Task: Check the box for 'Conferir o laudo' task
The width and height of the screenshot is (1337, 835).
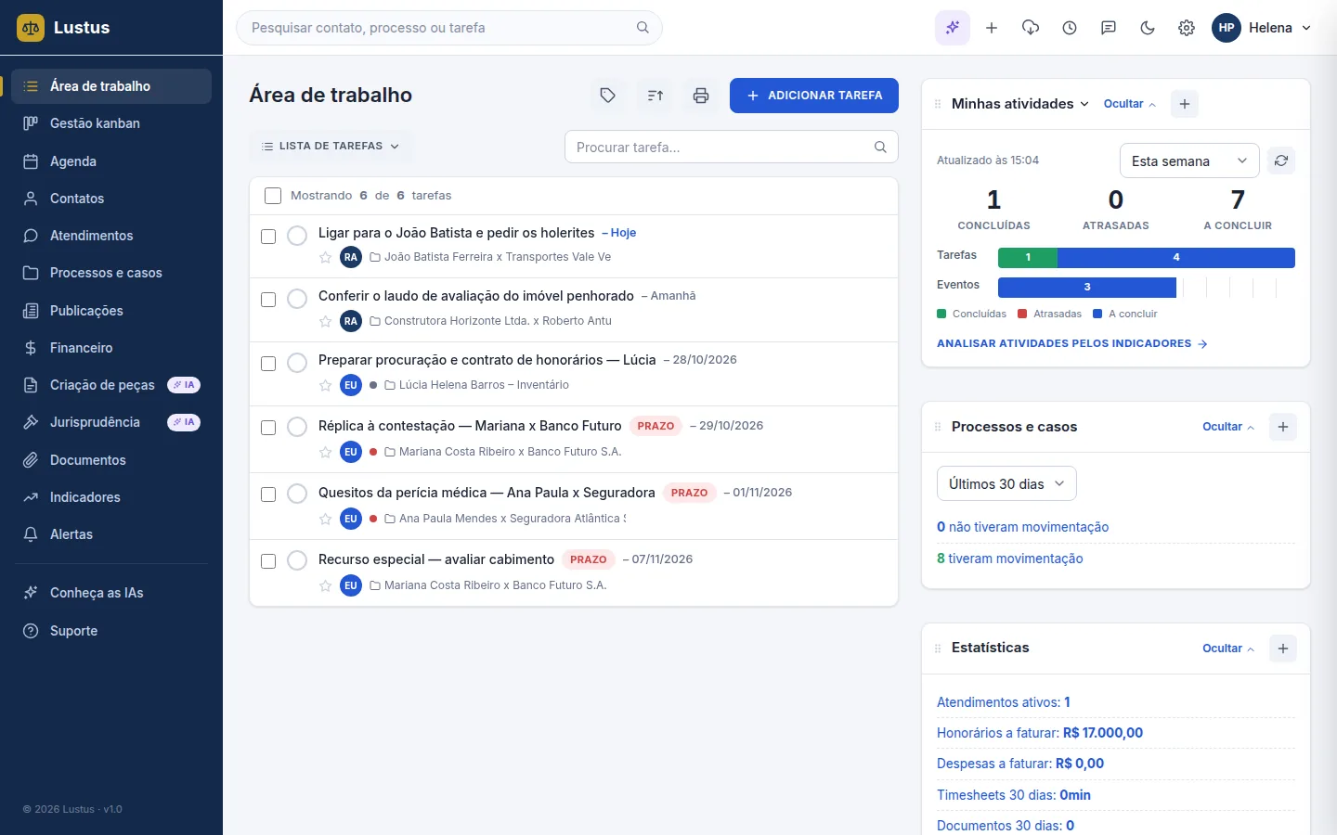Action: coord(268,300)
